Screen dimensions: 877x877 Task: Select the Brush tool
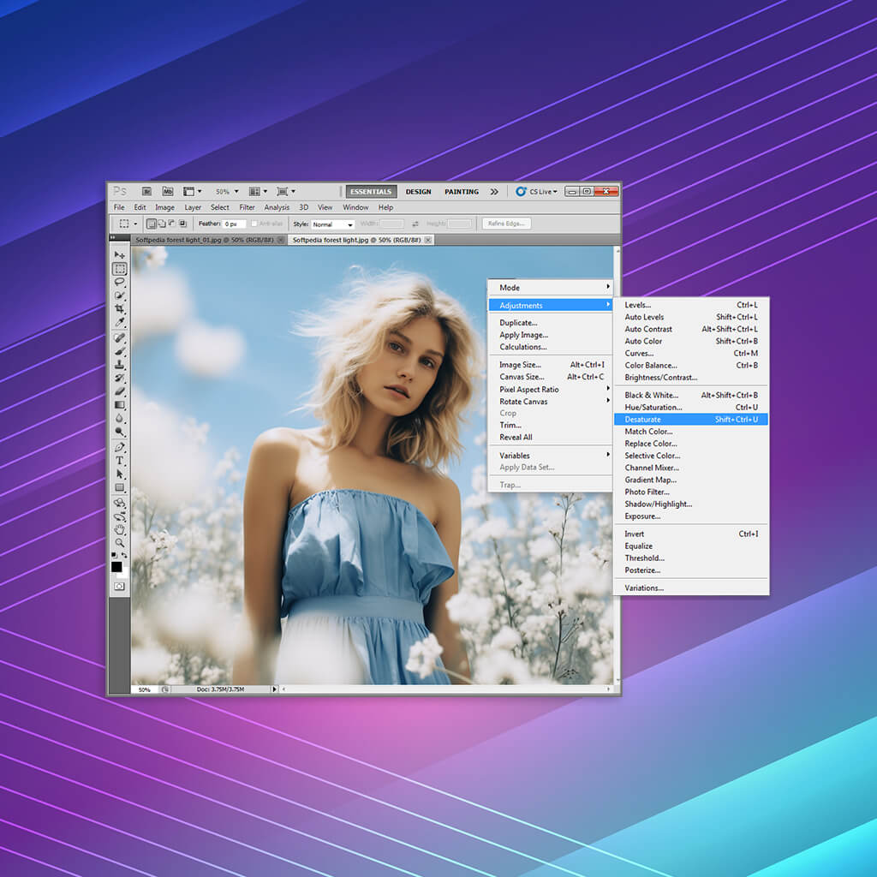[x=120, y=350]
